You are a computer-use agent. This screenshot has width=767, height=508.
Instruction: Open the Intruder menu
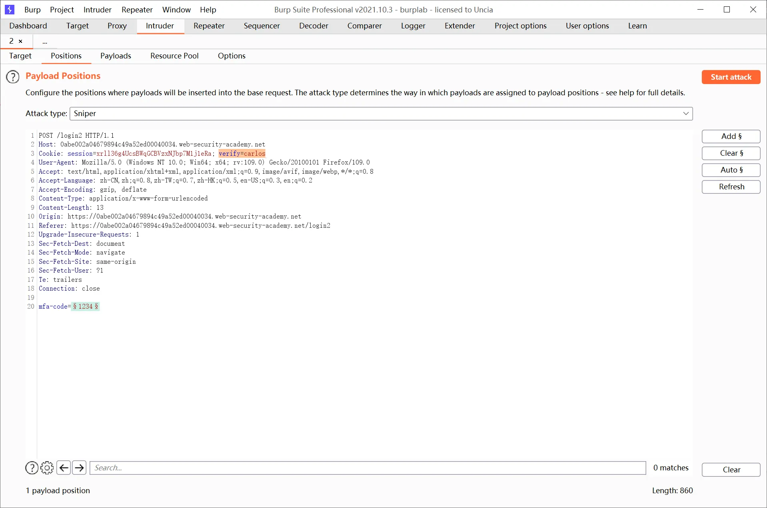tap(98, 10)
